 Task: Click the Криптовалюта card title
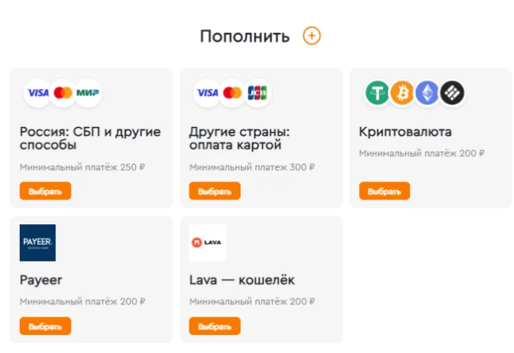(x=405, y=132)
